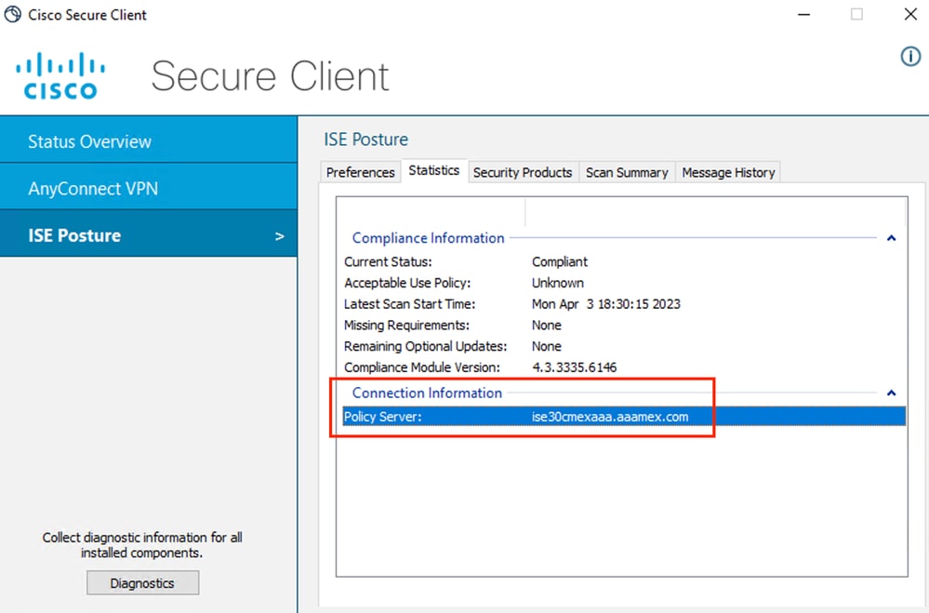This screenshot has width=929, height=613.
Task: View the Scan Summary tab
Action: pyautogui.click(x=627, y=172)
